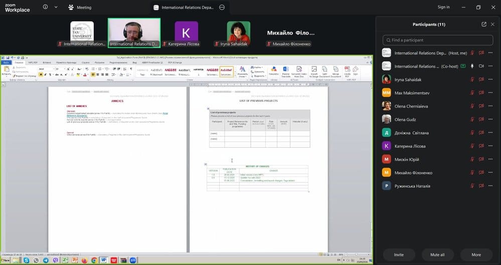Expand the chevron next to meeting info
This screenshot has width=501, height=265.
56,7
